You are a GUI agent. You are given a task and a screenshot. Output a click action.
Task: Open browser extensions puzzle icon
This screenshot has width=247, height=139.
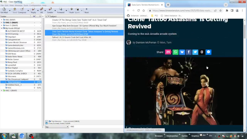point(227,11)
